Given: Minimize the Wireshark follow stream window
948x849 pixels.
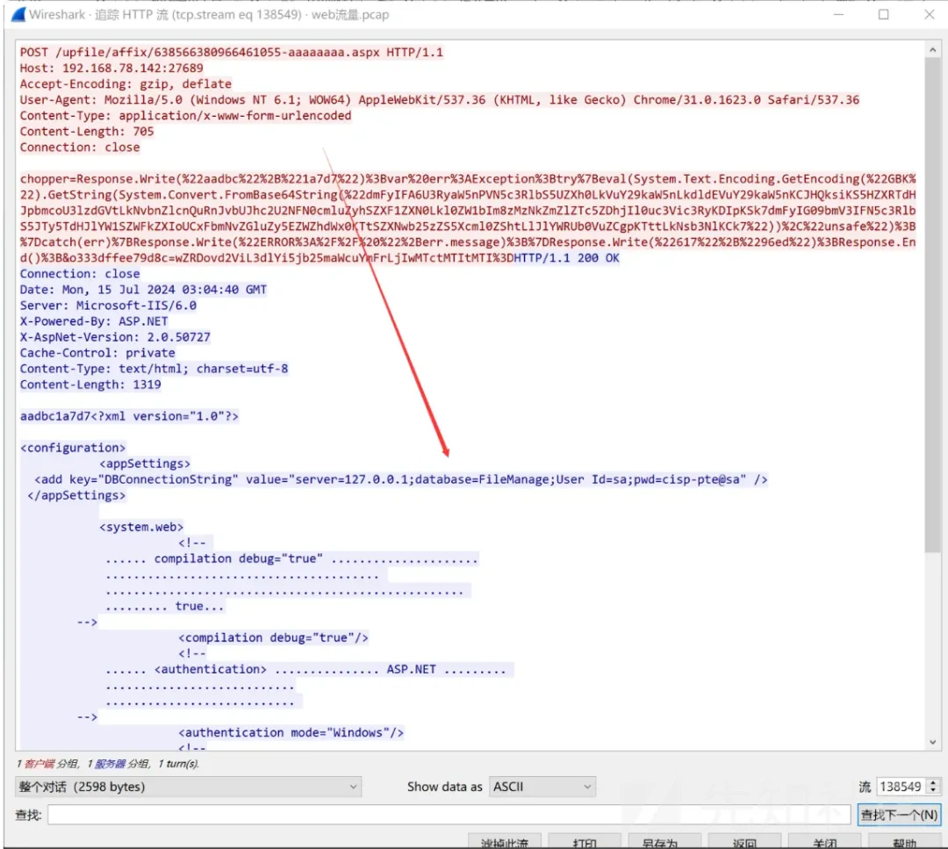Looking at the screenshot, I should click(x=838, y=15).
